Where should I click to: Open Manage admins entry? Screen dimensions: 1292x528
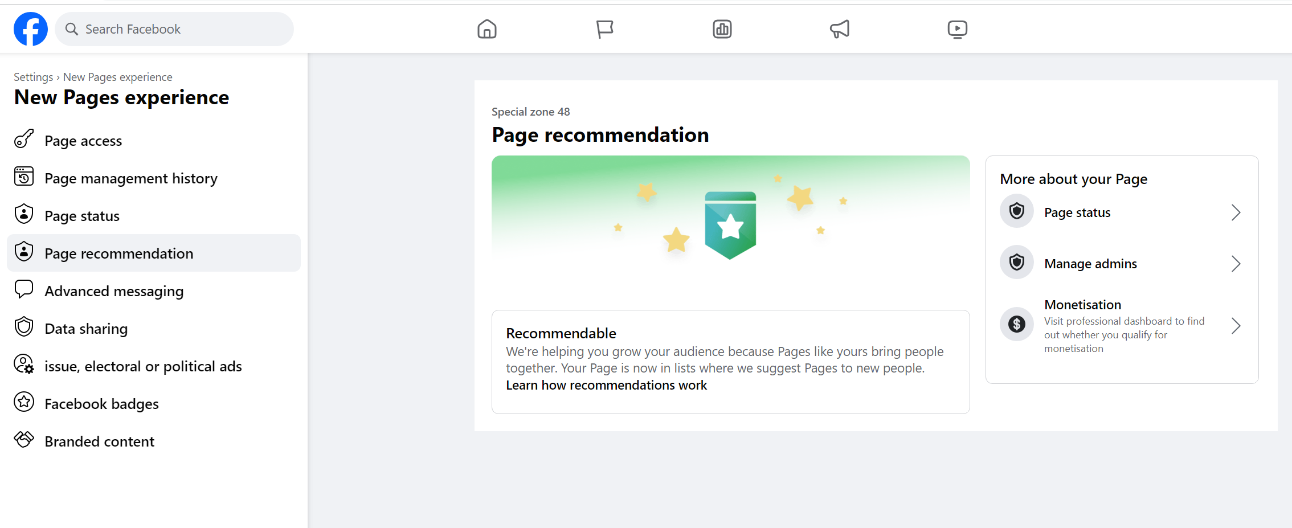1122,263
